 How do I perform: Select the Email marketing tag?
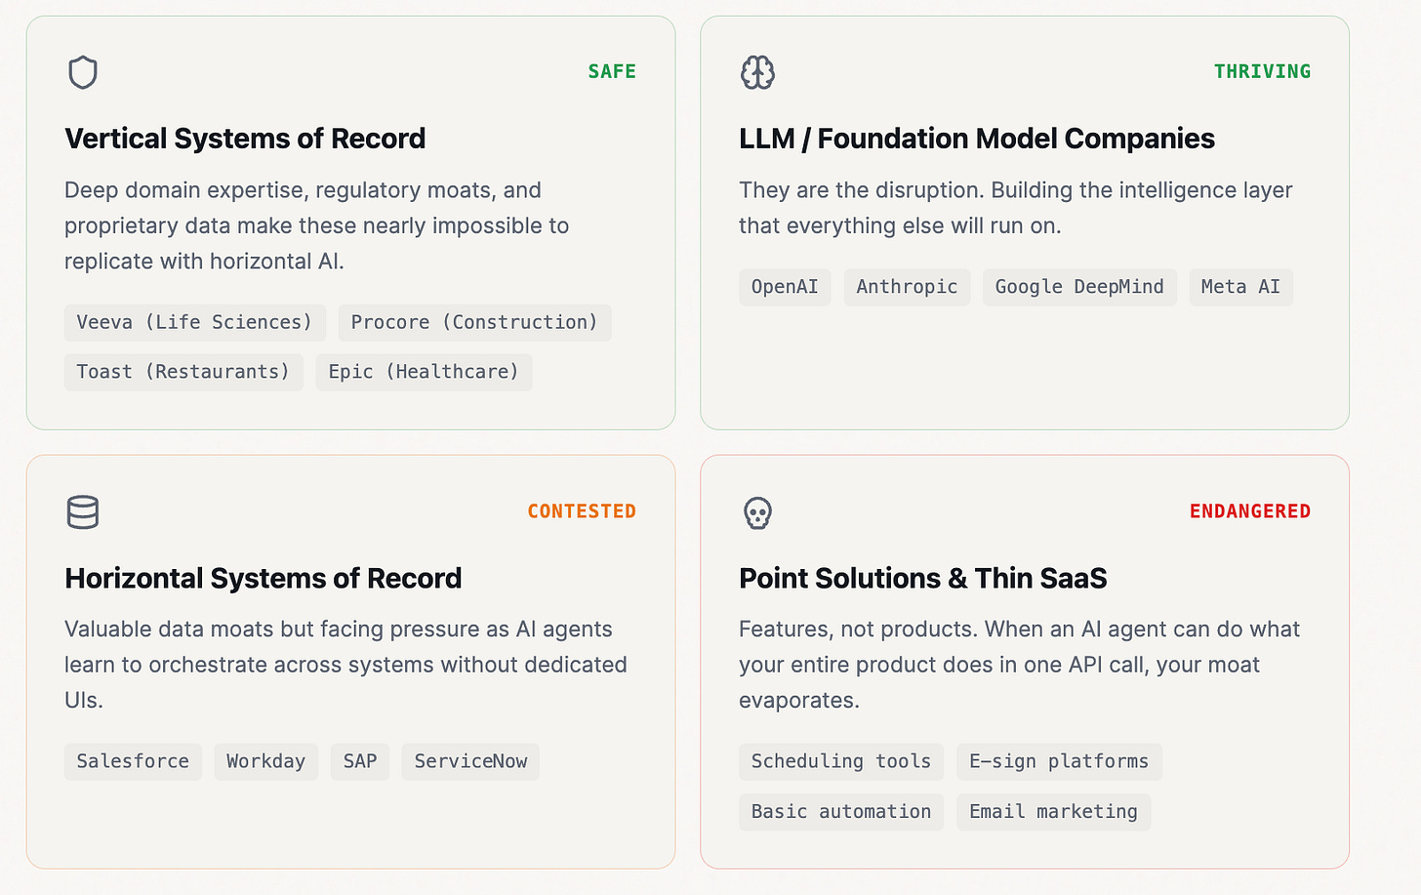click(x=1053, y=812)
